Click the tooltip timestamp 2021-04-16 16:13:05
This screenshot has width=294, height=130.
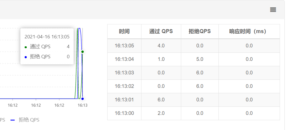(47, 37)
